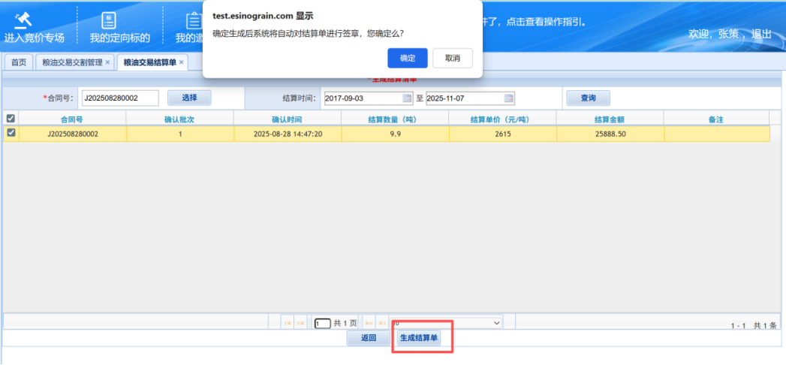The image size is (786, 365).
Task: Click the 进入竞价专场 gavel icon
Action: pyautogui.click(x=23, y=19)
